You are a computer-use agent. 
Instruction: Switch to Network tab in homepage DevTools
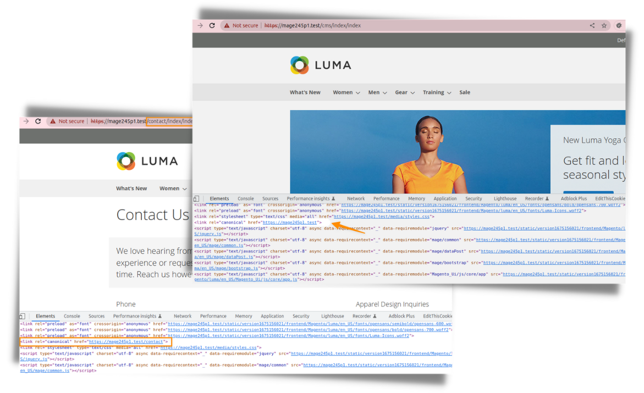(x=356, y=199)
